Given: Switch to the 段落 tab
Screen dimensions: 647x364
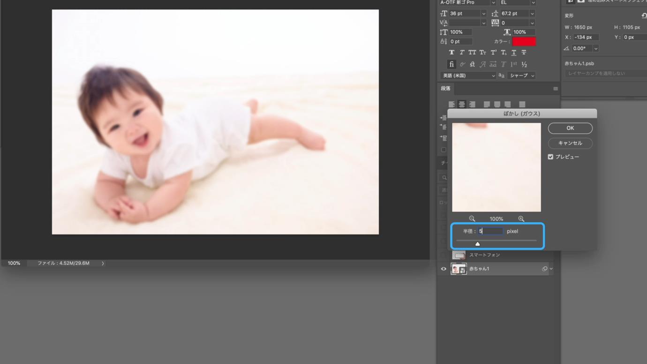Looking at the screenshot, I should (x=445, y=89).
